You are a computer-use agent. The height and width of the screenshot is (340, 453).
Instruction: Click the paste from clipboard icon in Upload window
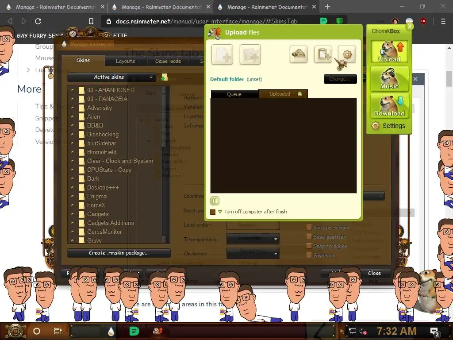point(323,54)
